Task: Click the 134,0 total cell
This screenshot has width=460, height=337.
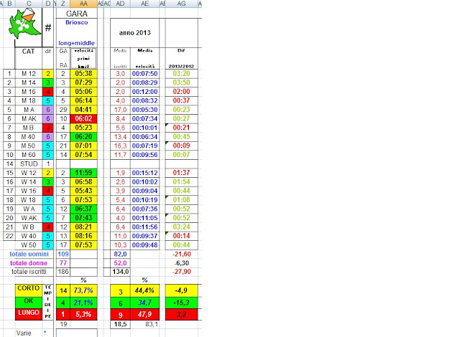Action: 120,272
